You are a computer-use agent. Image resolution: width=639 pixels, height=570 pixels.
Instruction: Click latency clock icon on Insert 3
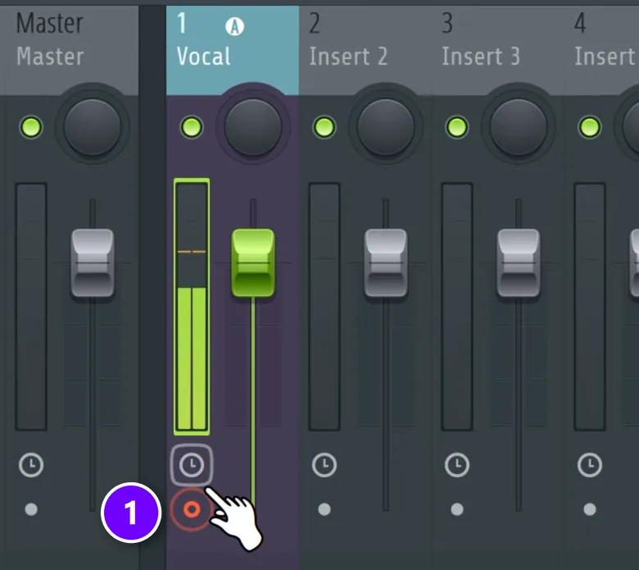457,465
